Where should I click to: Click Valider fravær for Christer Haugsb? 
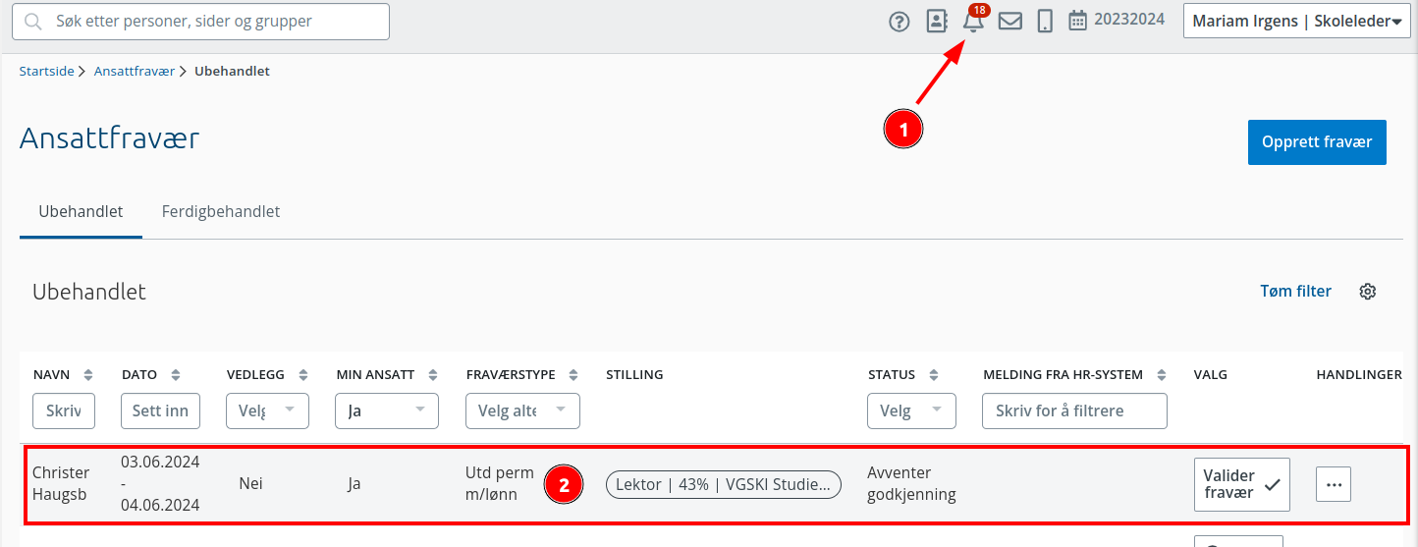coord(1241,484)
